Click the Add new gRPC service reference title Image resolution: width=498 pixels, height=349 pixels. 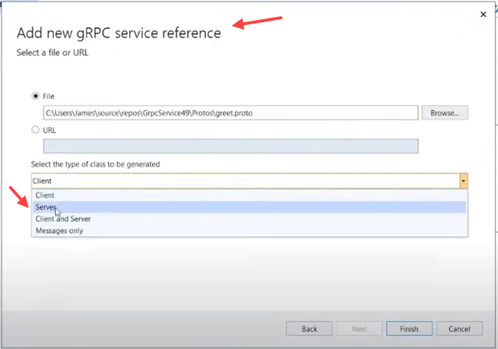click(119, 33)
